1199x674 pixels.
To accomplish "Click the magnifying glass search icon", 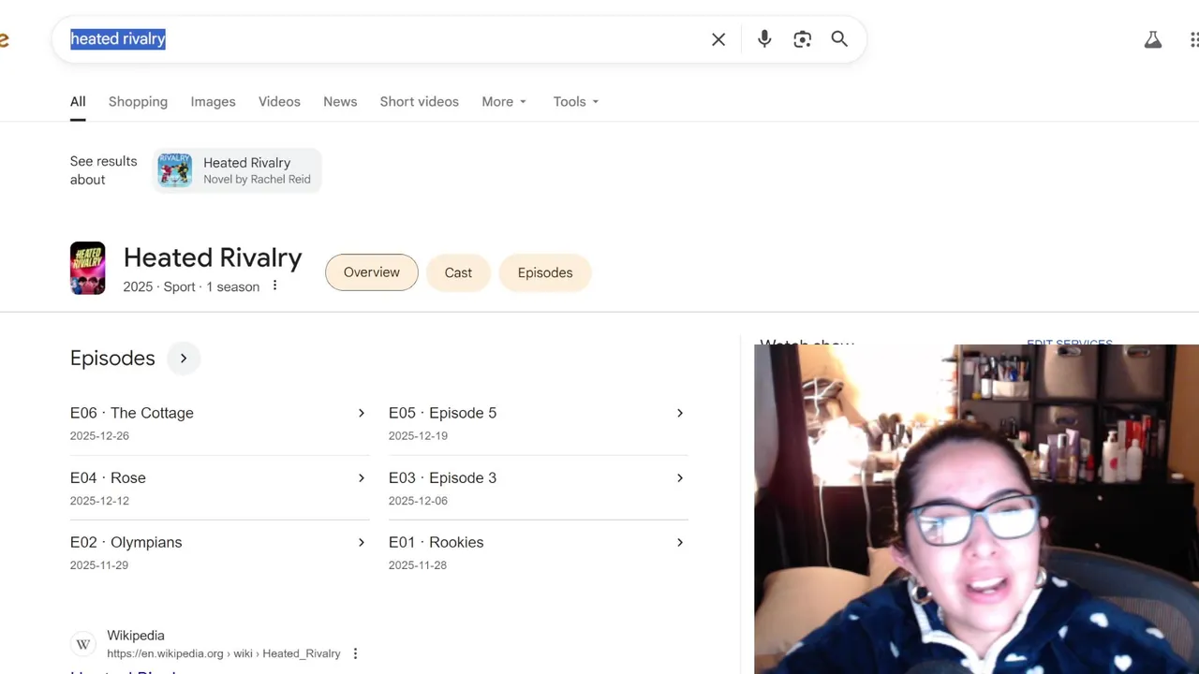I will (839, 39).
